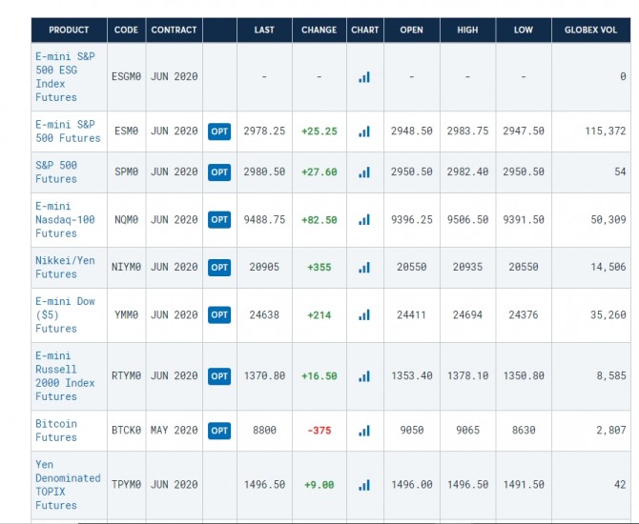Open E-mini Russell 2000 Index Futures link
This screenshot has height=524, width=639.
click(x=65, y=376)
